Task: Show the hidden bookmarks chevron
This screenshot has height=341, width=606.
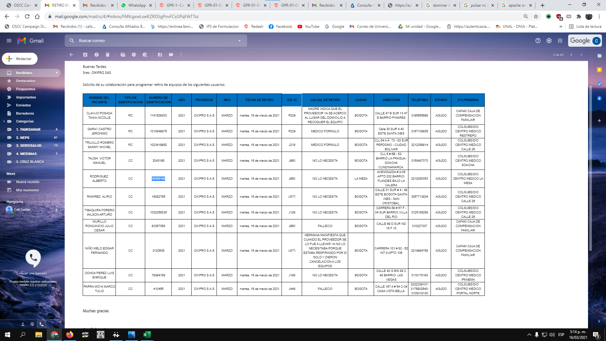Action: pos(561,27)
